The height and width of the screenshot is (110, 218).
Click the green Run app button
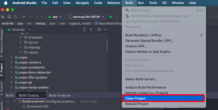click(111, 17)
